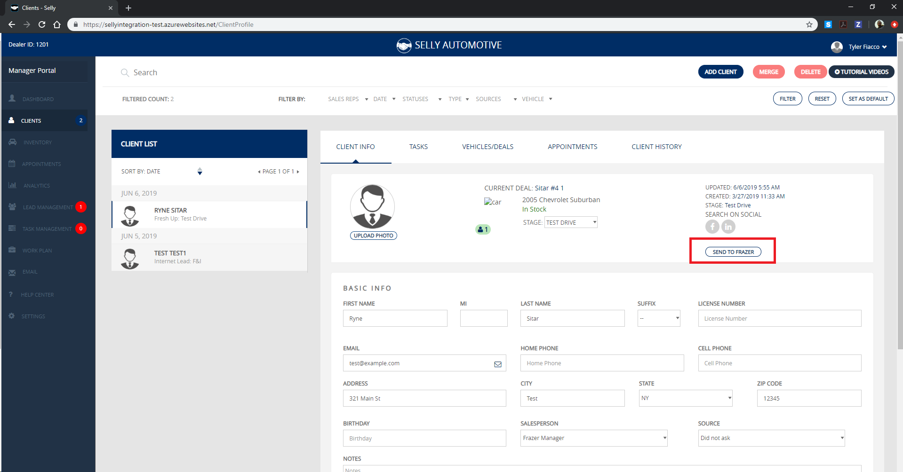This screenshot has height=472, width=903.
Task: Open State dropdown showing NY
Action: (x=686, y=398)
